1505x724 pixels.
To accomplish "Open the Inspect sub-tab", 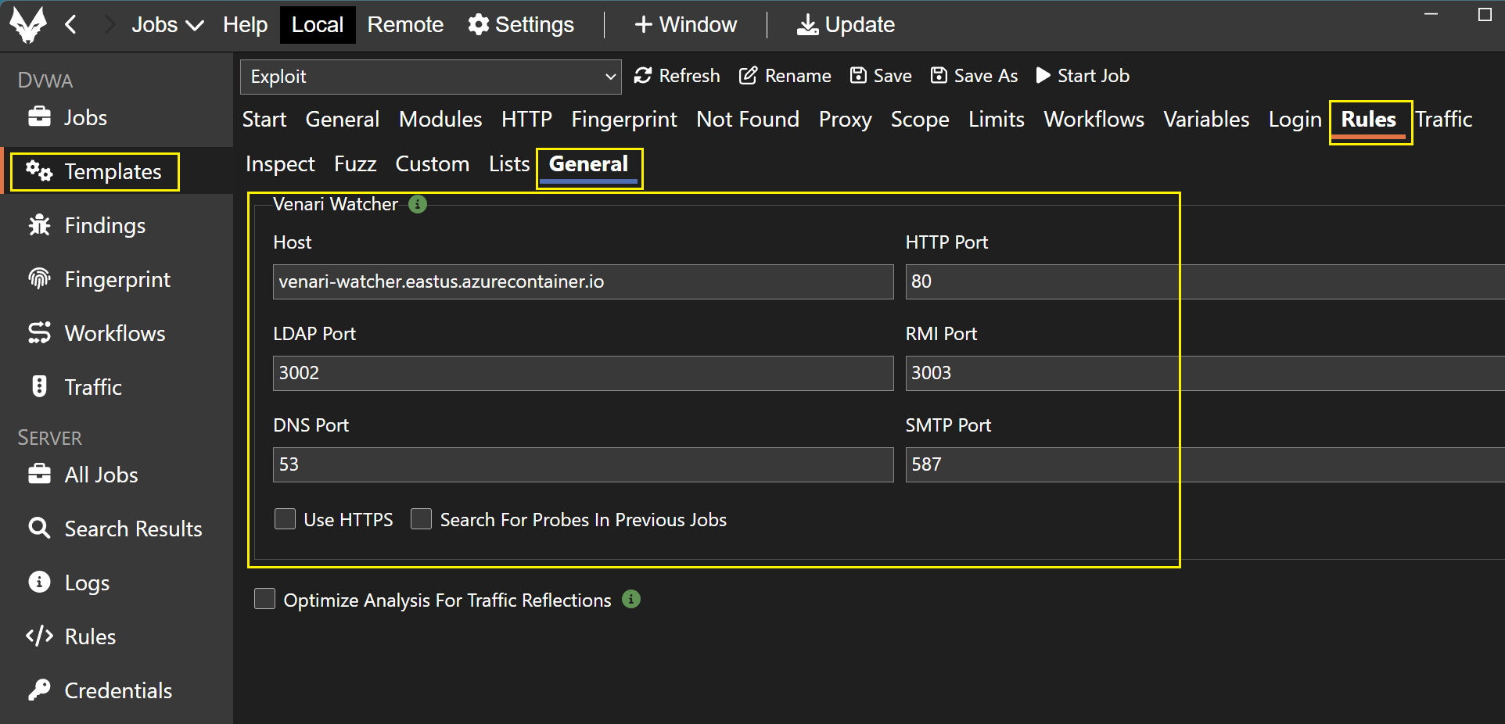I will click(280, 164).
